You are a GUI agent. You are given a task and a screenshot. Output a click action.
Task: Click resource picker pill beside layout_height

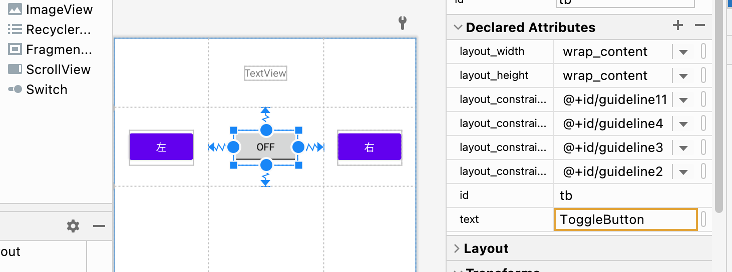tap(703, 75)
